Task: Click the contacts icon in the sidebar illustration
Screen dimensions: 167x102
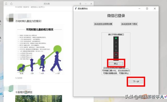Action: [116, 42]
